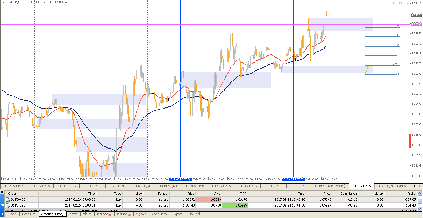The image size is (423, 218).
Task: Switch to the Trade tab
Action: click(12, 214)
